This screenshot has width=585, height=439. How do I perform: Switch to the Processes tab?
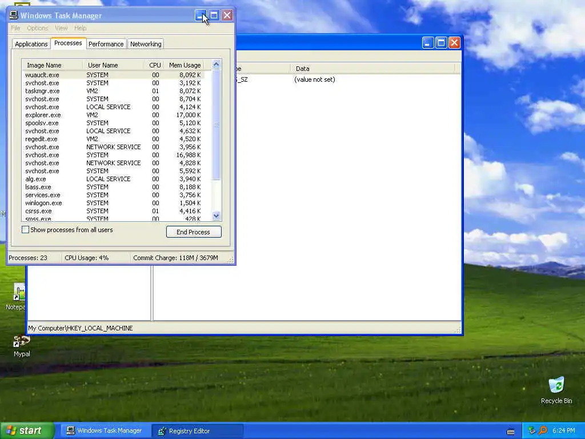point(68,43)
